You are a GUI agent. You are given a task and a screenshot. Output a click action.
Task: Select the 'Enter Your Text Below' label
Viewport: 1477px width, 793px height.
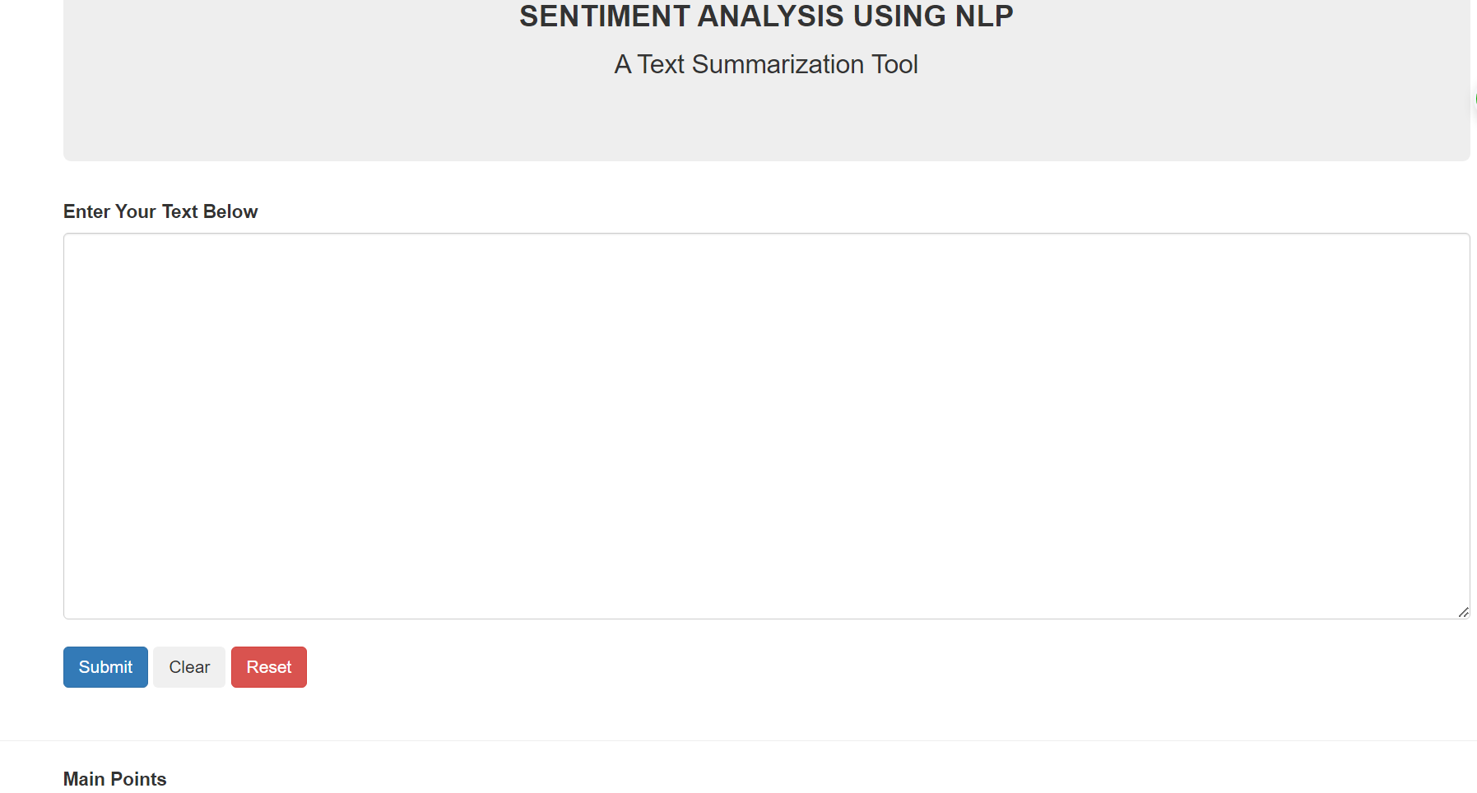click(x=160, y=211)
